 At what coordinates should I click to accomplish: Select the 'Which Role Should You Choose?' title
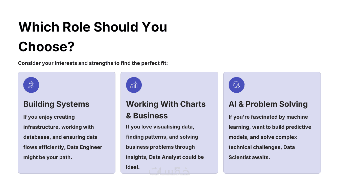click(x=93, y=37)
